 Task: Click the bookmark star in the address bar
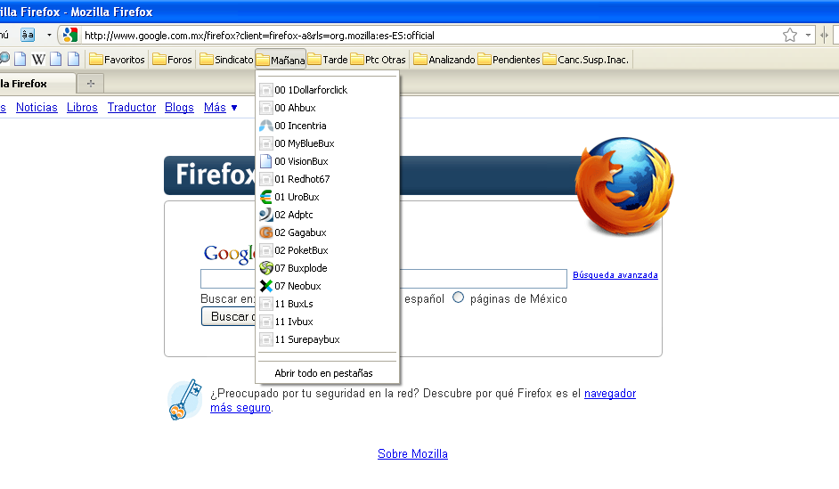tap(790, 36)
